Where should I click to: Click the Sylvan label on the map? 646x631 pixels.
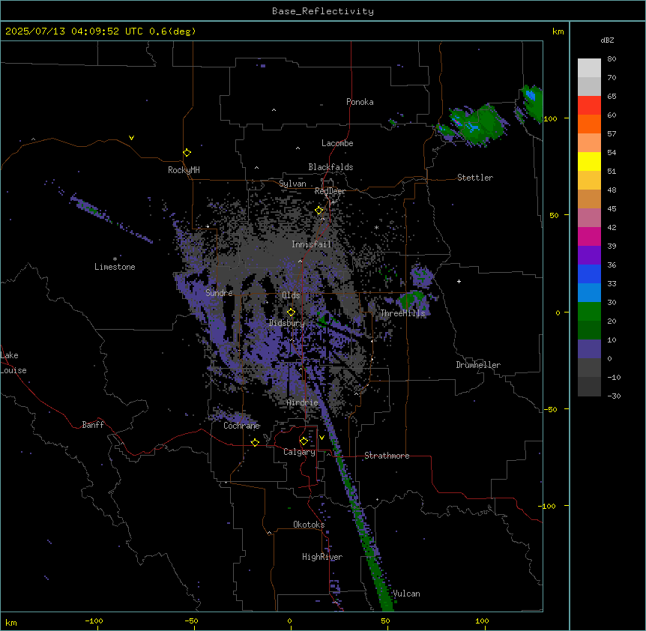point(292,184)
